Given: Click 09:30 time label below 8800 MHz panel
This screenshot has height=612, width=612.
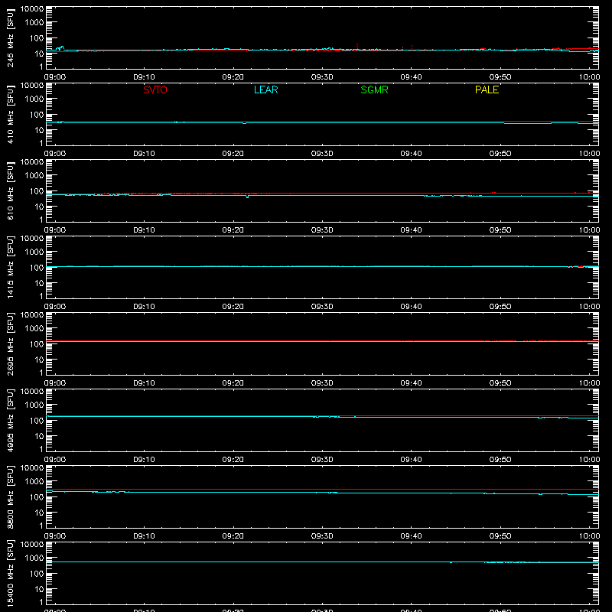Looking at the screenshot, I should (x=322, y=536).
